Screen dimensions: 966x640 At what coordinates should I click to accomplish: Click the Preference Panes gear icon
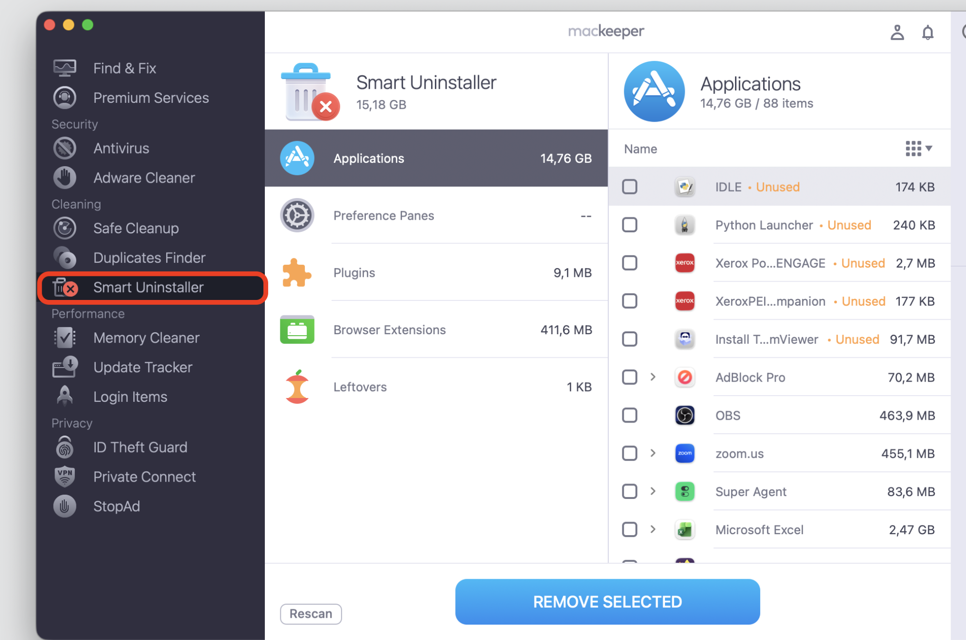click(297, 215)
